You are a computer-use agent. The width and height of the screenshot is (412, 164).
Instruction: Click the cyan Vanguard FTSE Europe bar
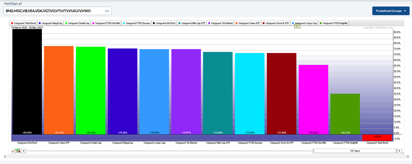(250, 94)
